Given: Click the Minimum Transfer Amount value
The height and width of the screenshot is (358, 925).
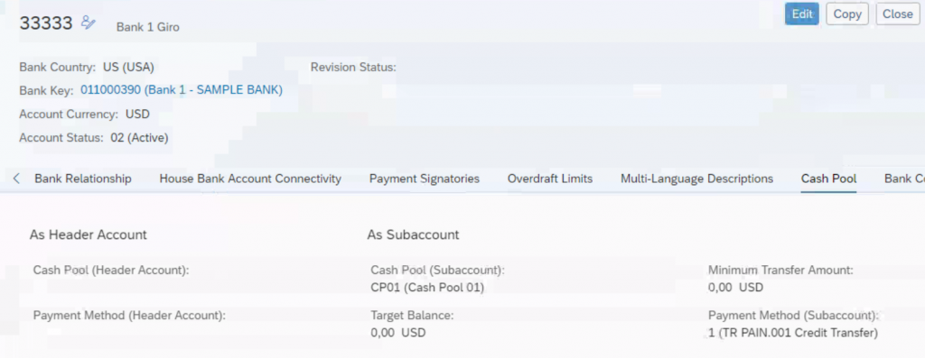Looking at the screenshot, I should tap(735, 288).
